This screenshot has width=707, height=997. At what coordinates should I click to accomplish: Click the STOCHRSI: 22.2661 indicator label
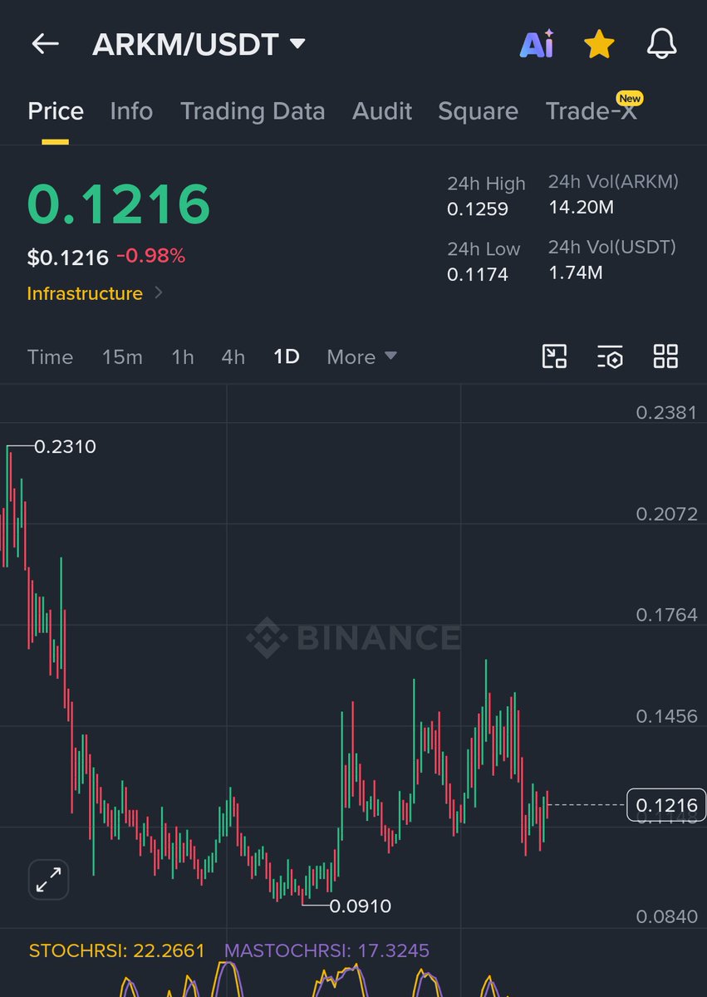[116, 950]
